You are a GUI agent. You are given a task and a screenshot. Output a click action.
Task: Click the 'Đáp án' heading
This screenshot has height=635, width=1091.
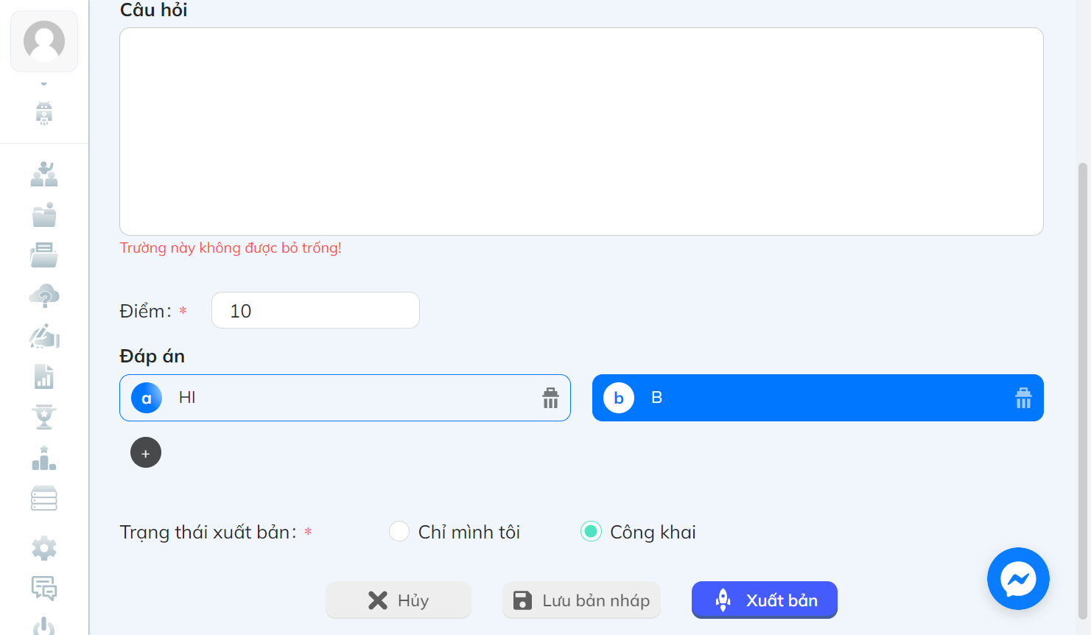point(152,357)
